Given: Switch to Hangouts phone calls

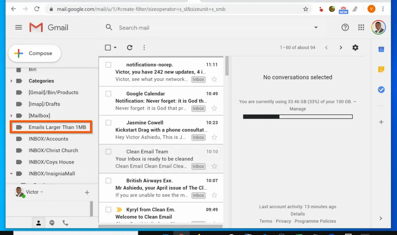Looking at the screenshot, I should point(65,223).
